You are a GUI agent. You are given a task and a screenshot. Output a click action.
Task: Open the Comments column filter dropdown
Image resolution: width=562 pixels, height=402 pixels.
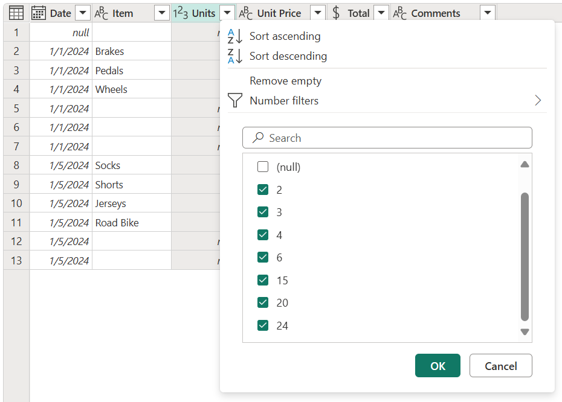(487, 12)
